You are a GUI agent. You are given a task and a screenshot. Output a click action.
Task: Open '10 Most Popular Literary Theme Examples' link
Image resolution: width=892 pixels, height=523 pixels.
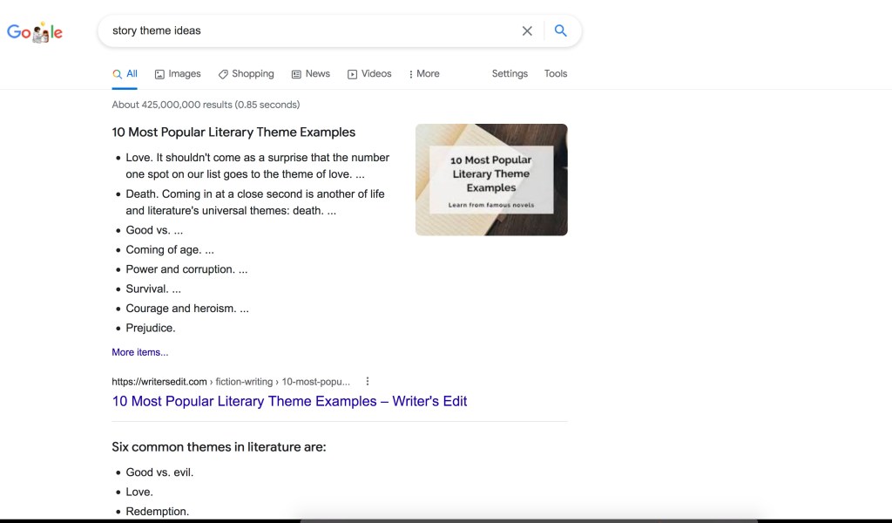coord(289,401)
